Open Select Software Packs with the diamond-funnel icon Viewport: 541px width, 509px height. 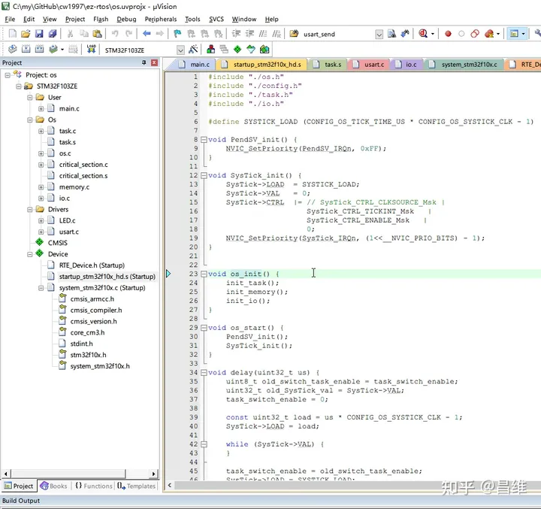(x=251, y=50)
